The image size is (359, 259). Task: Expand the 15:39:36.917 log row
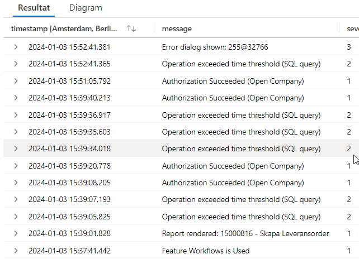pyautogui.click(x=16, y=115)
